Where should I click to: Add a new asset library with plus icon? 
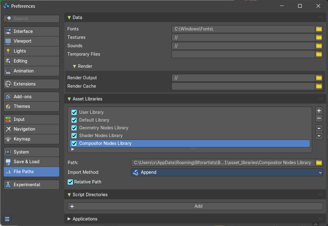coord(319,111)
